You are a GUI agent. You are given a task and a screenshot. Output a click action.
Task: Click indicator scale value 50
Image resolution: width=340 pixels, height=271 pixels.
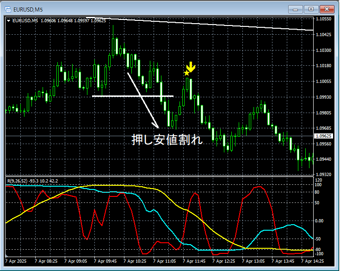(x=317, y=202)
